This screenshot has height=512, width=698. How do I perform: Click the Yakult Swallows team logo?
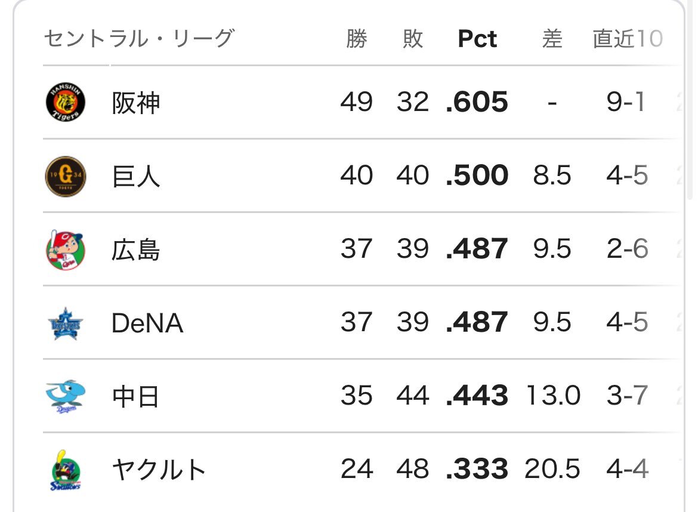[66, 470]
